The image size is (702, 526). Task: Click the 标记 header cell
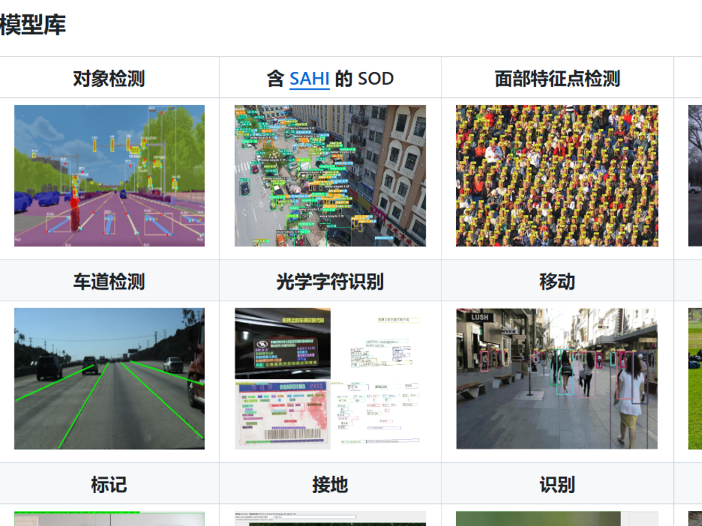coord(109,484)
